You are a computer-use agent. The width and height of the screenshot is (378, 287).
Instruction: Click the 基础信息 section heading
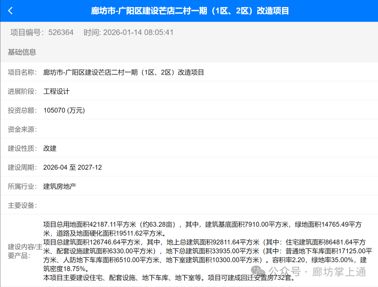22,52
